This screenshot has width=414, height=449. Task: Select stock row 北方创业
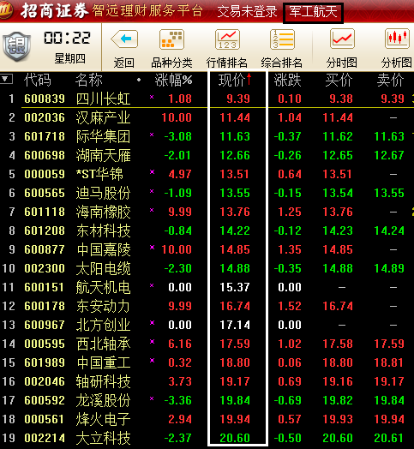tap(207, 325)
